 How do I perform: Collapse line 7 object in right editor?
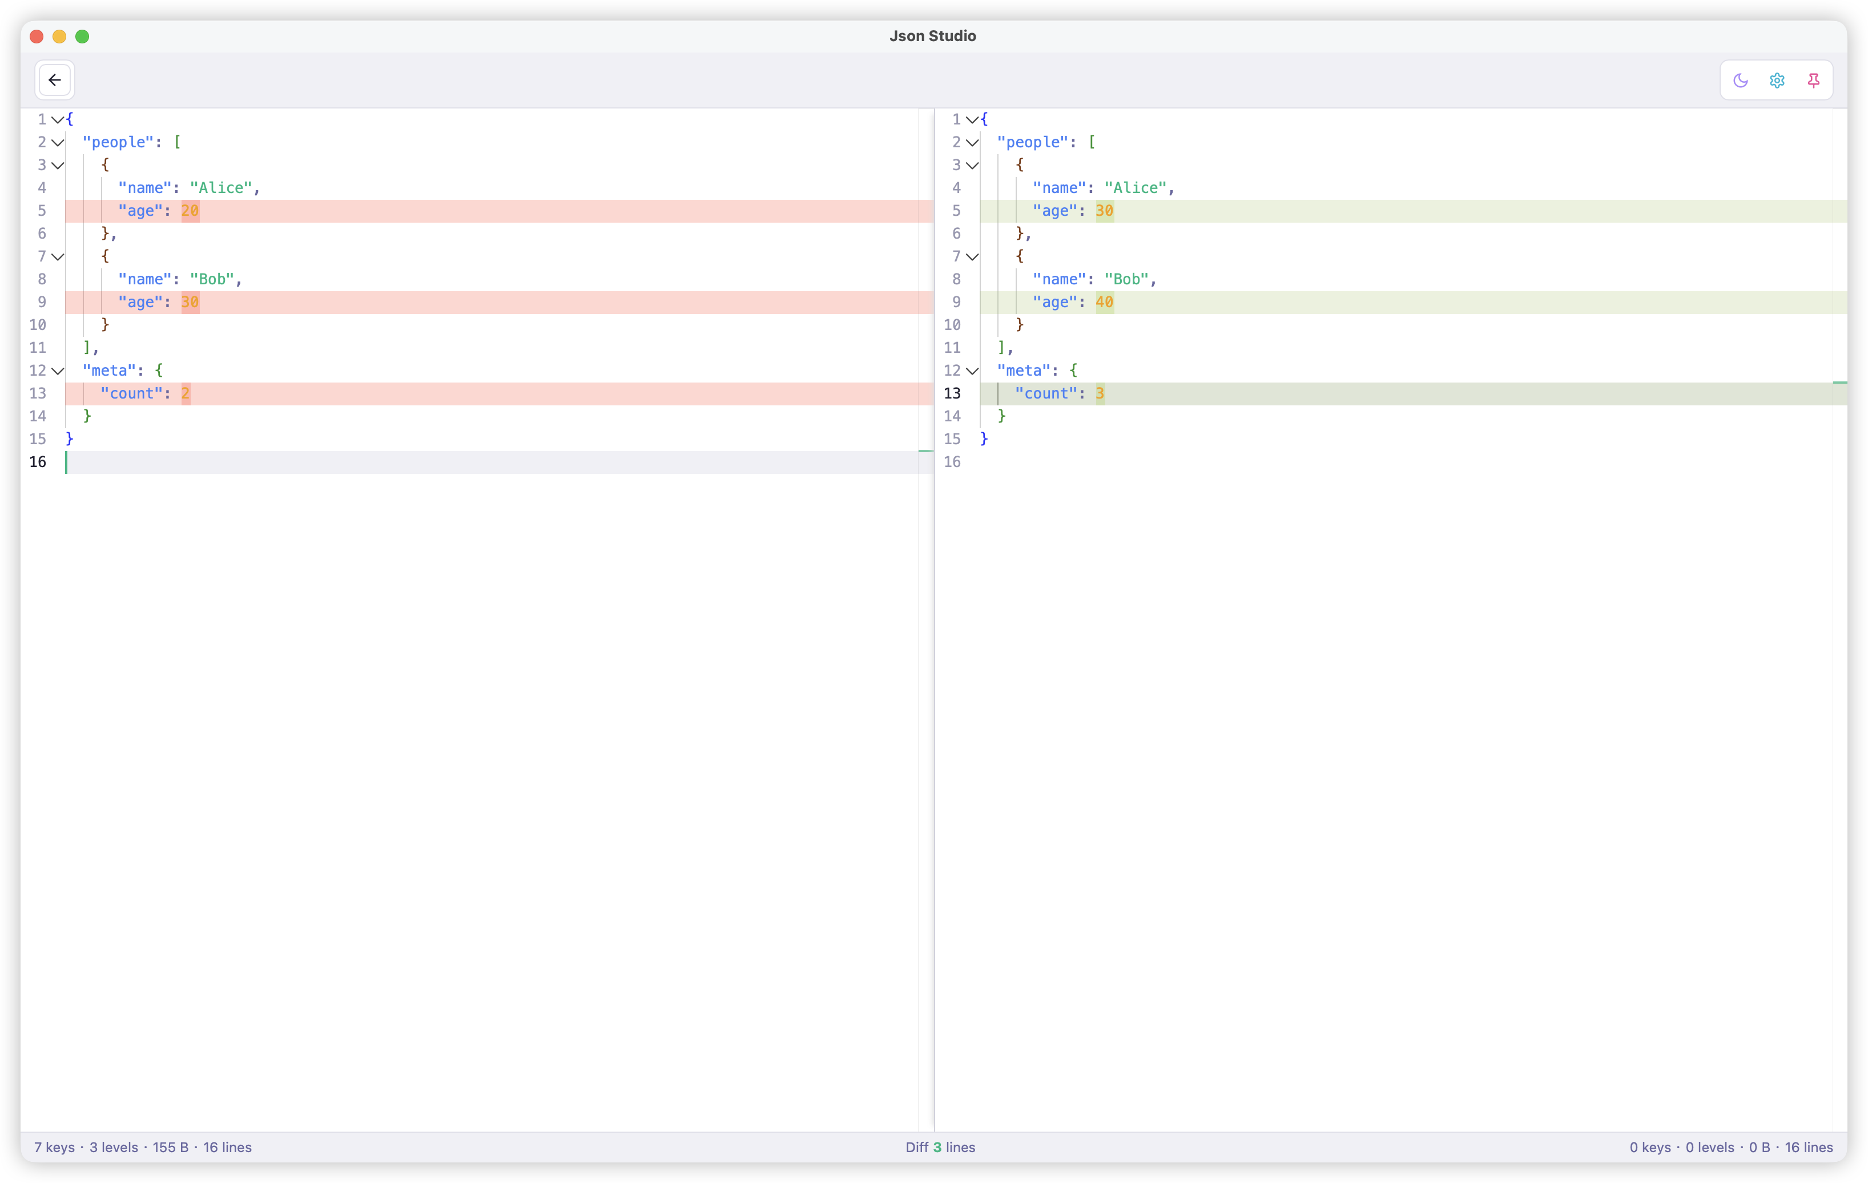click(x=972, y=256)
